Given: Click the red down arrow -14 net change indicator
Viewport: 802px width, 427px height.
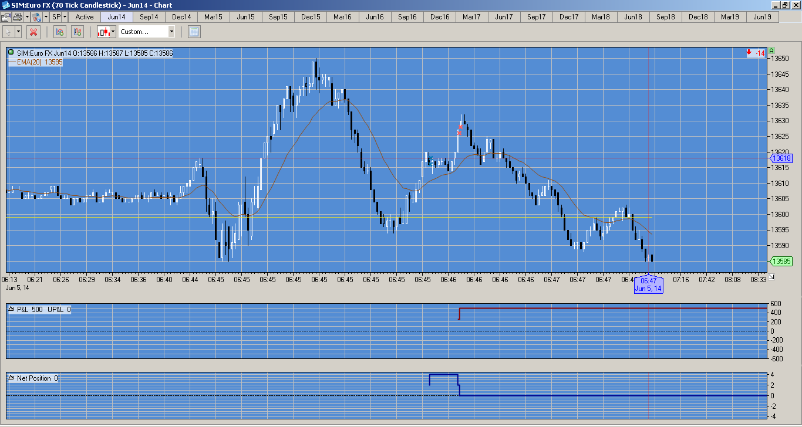Looking at the screenshot, I should point(756,53).
